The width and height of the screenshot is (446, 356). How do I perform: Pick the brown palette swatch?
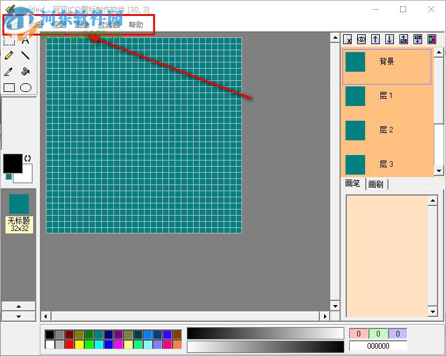[177, 335]
